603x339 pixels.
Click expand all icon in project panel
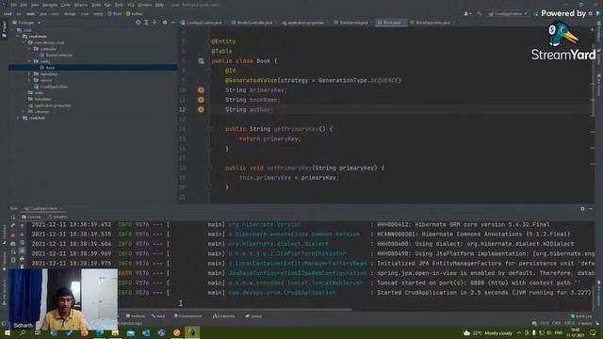coord(147,23)
